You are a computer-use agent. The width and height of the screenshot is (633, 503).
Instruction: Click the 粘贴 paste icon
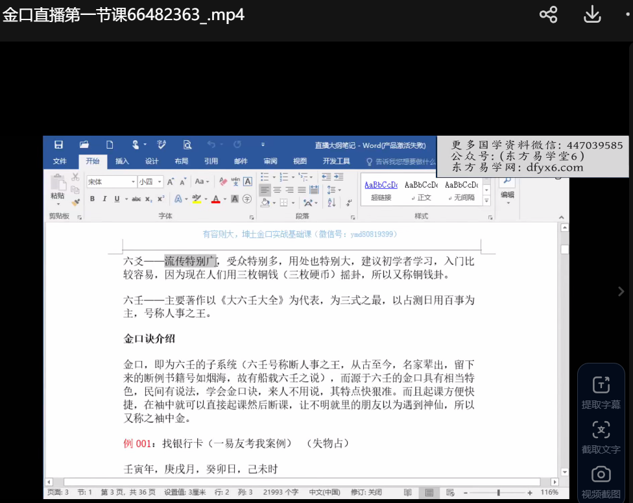click(58, 186)
